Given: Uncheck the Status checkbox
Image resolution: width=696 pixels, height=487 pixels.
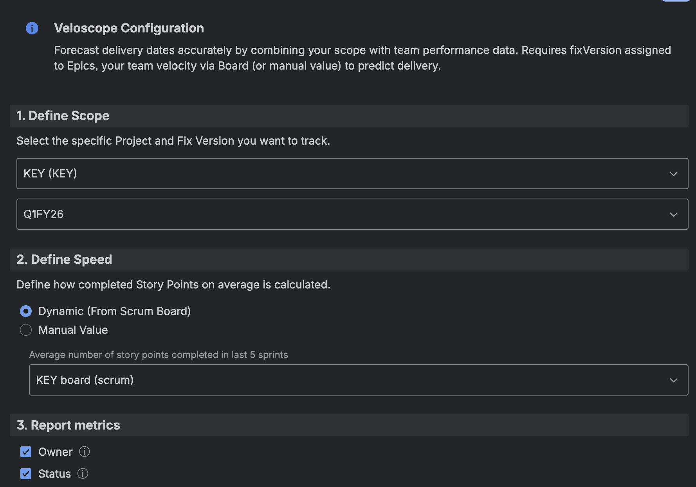Looking at the screenshot, I should click(x=26, y=474).
